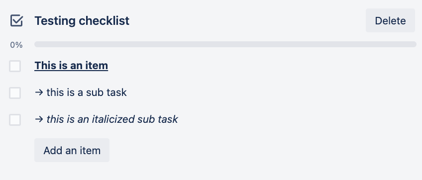This screenshot has width=422, height=180.
Task: Click the far right end of the progress bar
Action: point(414,44)
